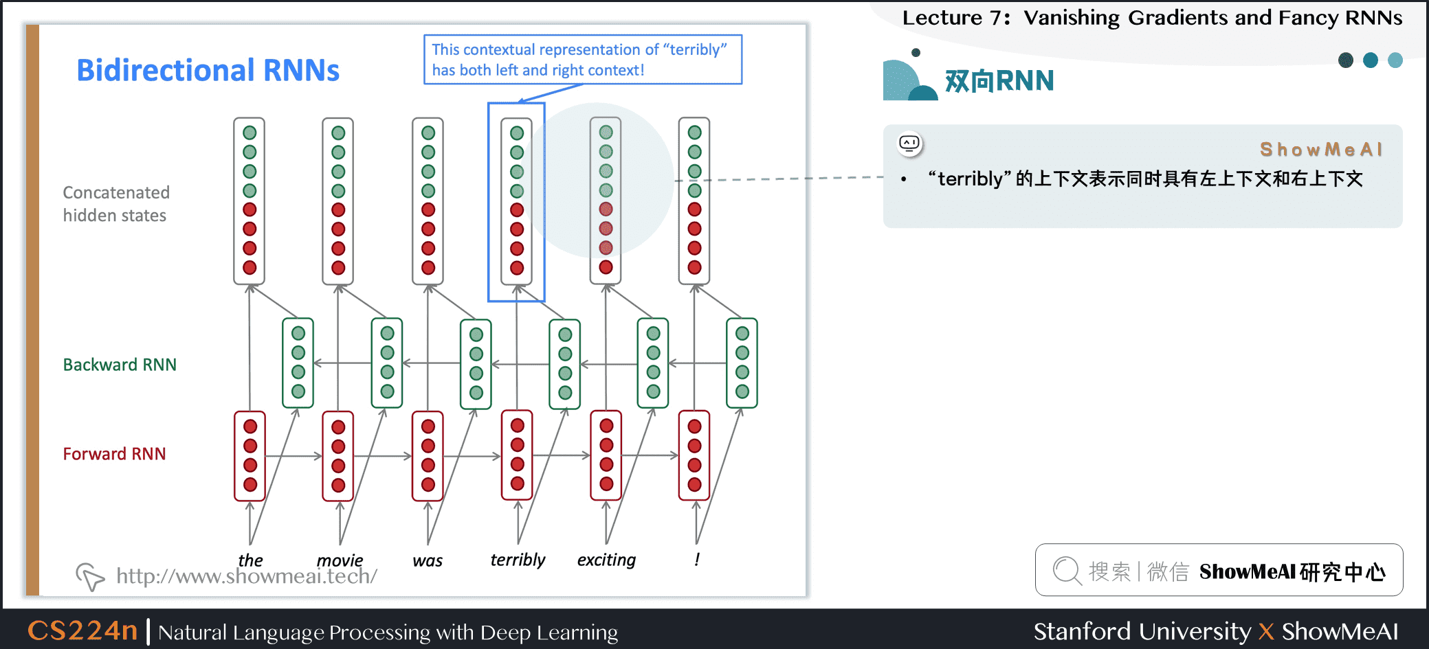Viewport: 1429px width, 649px height.
Task: Click the forward RNN block above 'terribly'
Action: 518,455
